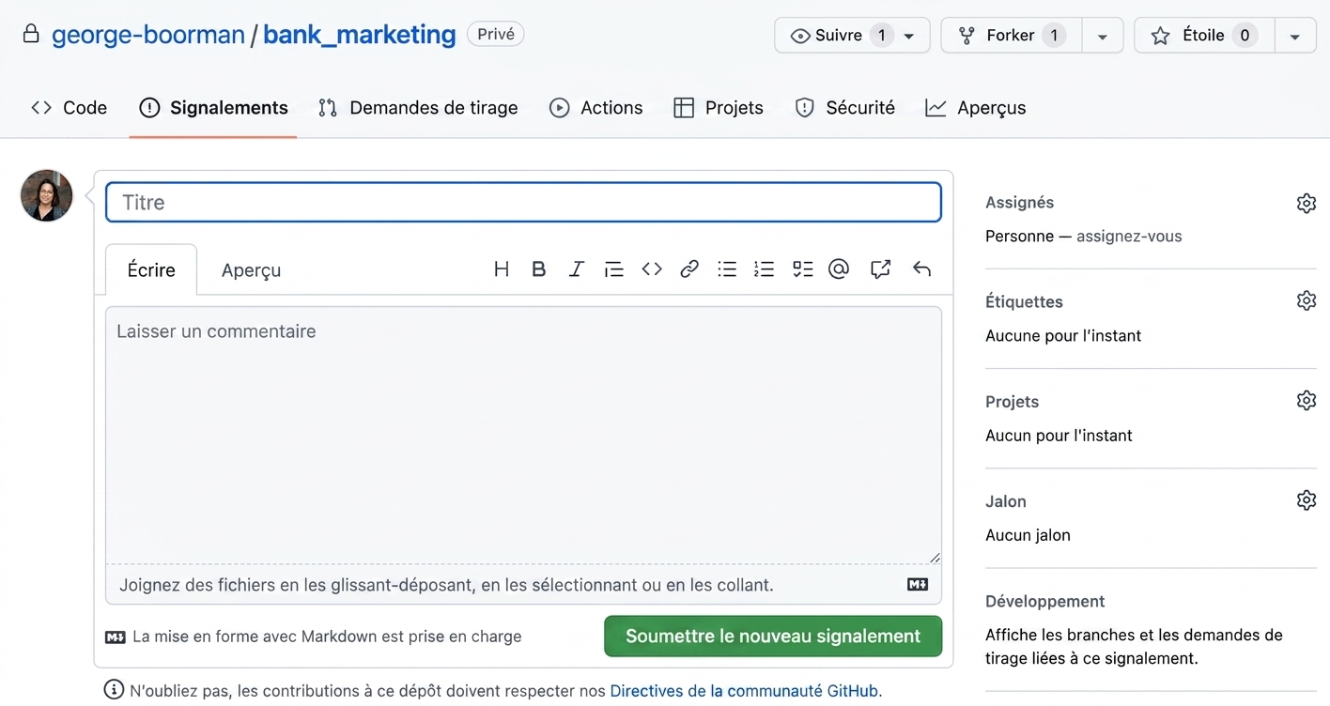Viewport: 1330px width, 706px height.
Task: Add a link using the chain icon
Action: (x=689, y=269)
